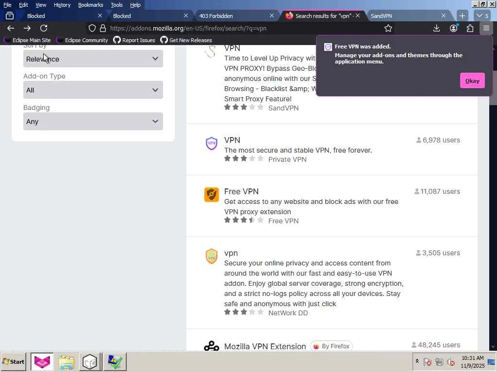This screenshot has height=372, width=497.
Task: Switch to the SandVPN tab
Action: (408, 15)
